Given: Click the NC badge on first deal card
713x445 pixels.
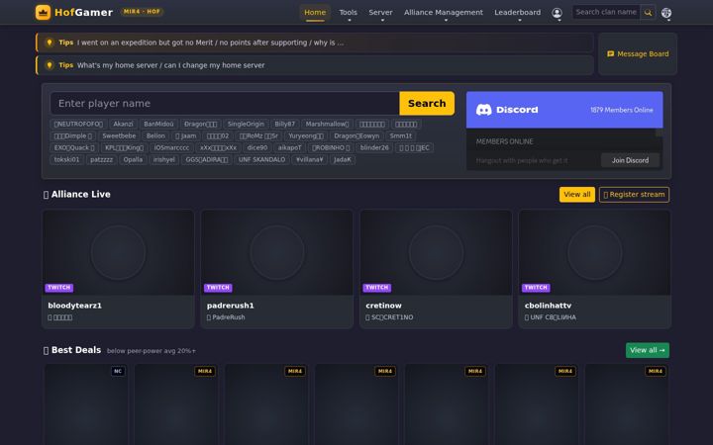Looking at the screenshot, I should point(118,372).
